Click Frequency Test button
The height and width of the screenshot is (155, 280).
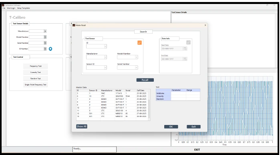point(36,66)
